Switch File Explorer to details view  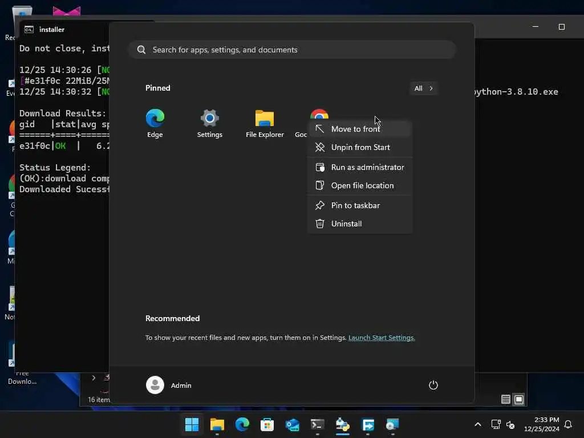pyautogui.click(x=505, y=400)
